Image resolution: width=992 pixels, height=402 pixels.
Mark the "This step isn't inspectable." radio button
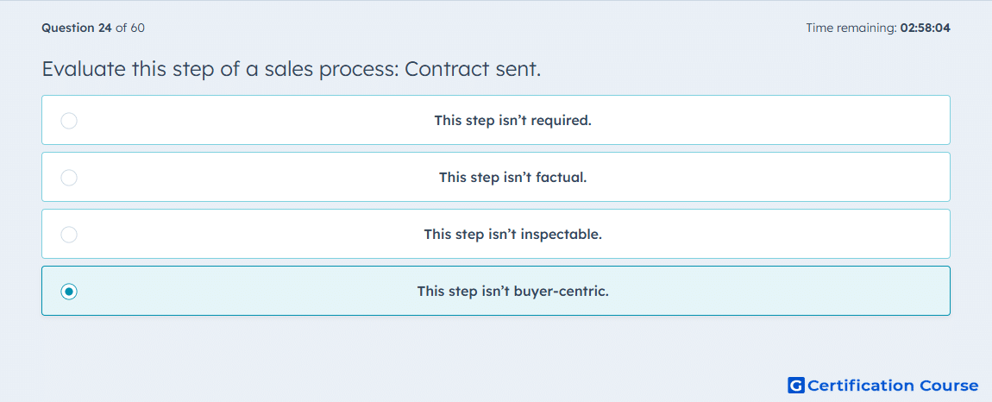point(69,235)
